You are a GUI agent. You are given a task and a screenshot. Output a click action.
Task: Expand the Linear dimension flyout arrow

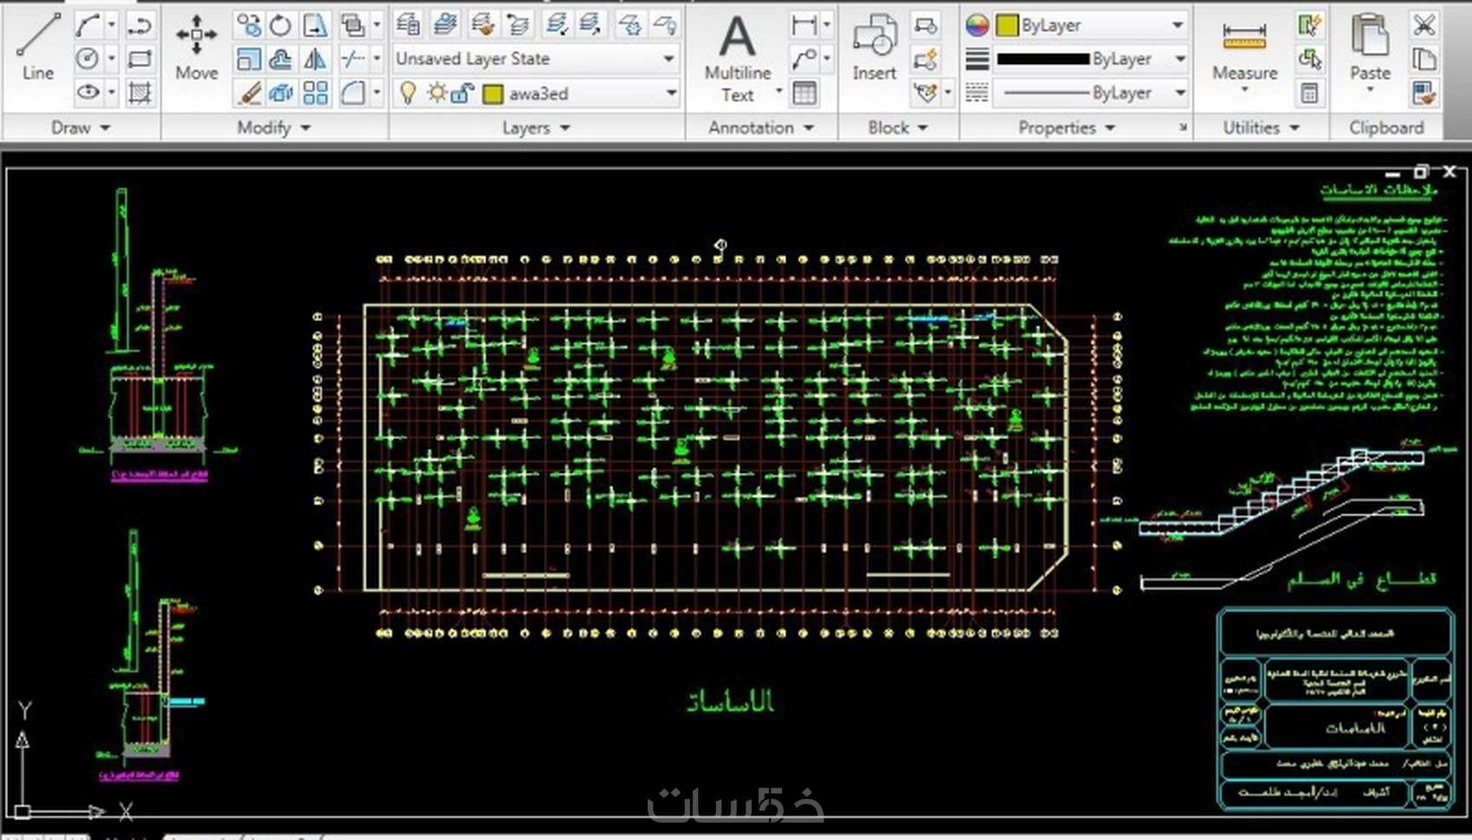coord(827,25)
